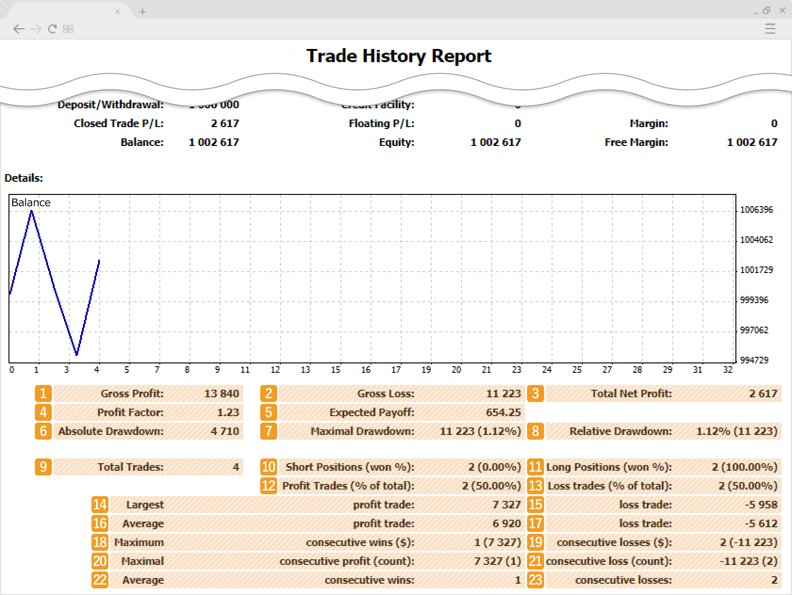792x595 pixels.
Task: Click the Absolute Drawdown value 4 710
Action: pyautogui.click(x=225, y=431)
